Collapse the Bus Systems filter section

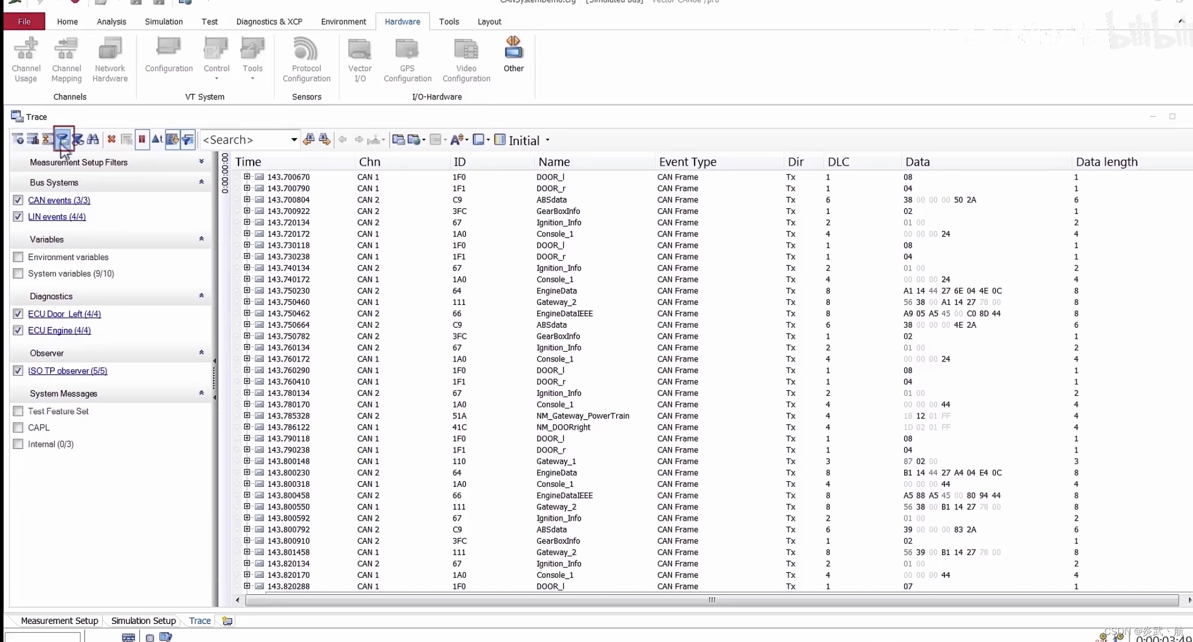point(201,182)
